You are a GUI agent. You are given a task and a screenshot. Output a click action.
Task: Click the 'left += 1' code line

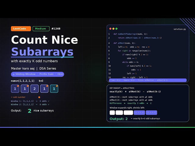(132, 74)
